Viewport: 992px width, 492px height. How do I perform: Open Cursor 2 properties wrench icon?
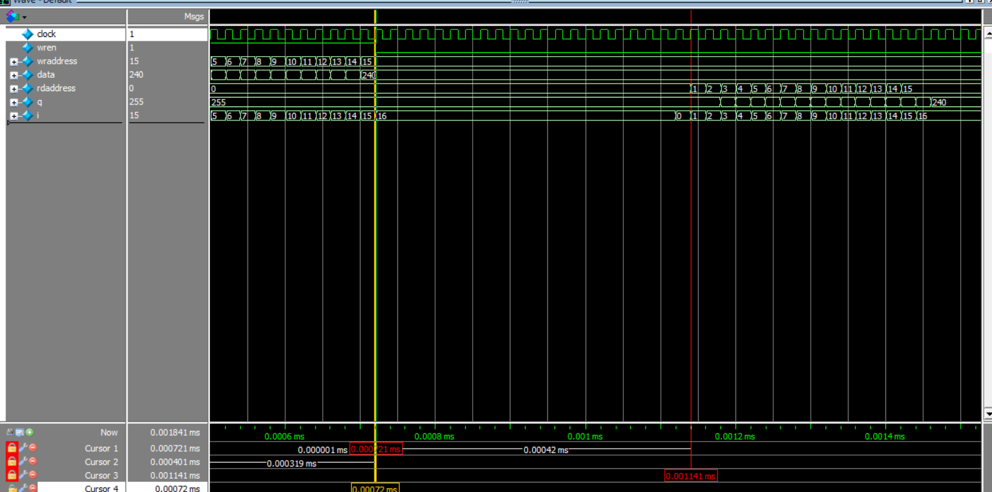[22, 461]
